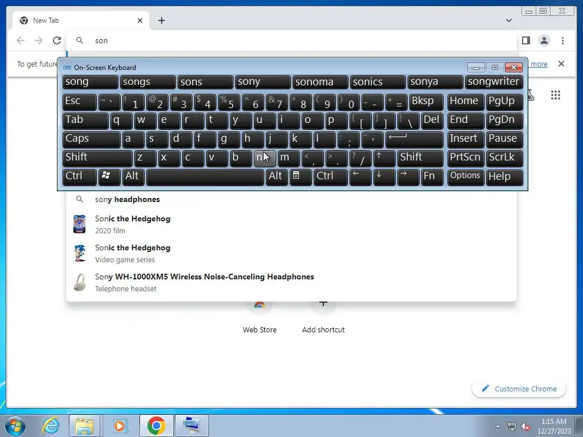Click the down arrow key
Viewport: 583px width, 437px height.
pos(384,178)
